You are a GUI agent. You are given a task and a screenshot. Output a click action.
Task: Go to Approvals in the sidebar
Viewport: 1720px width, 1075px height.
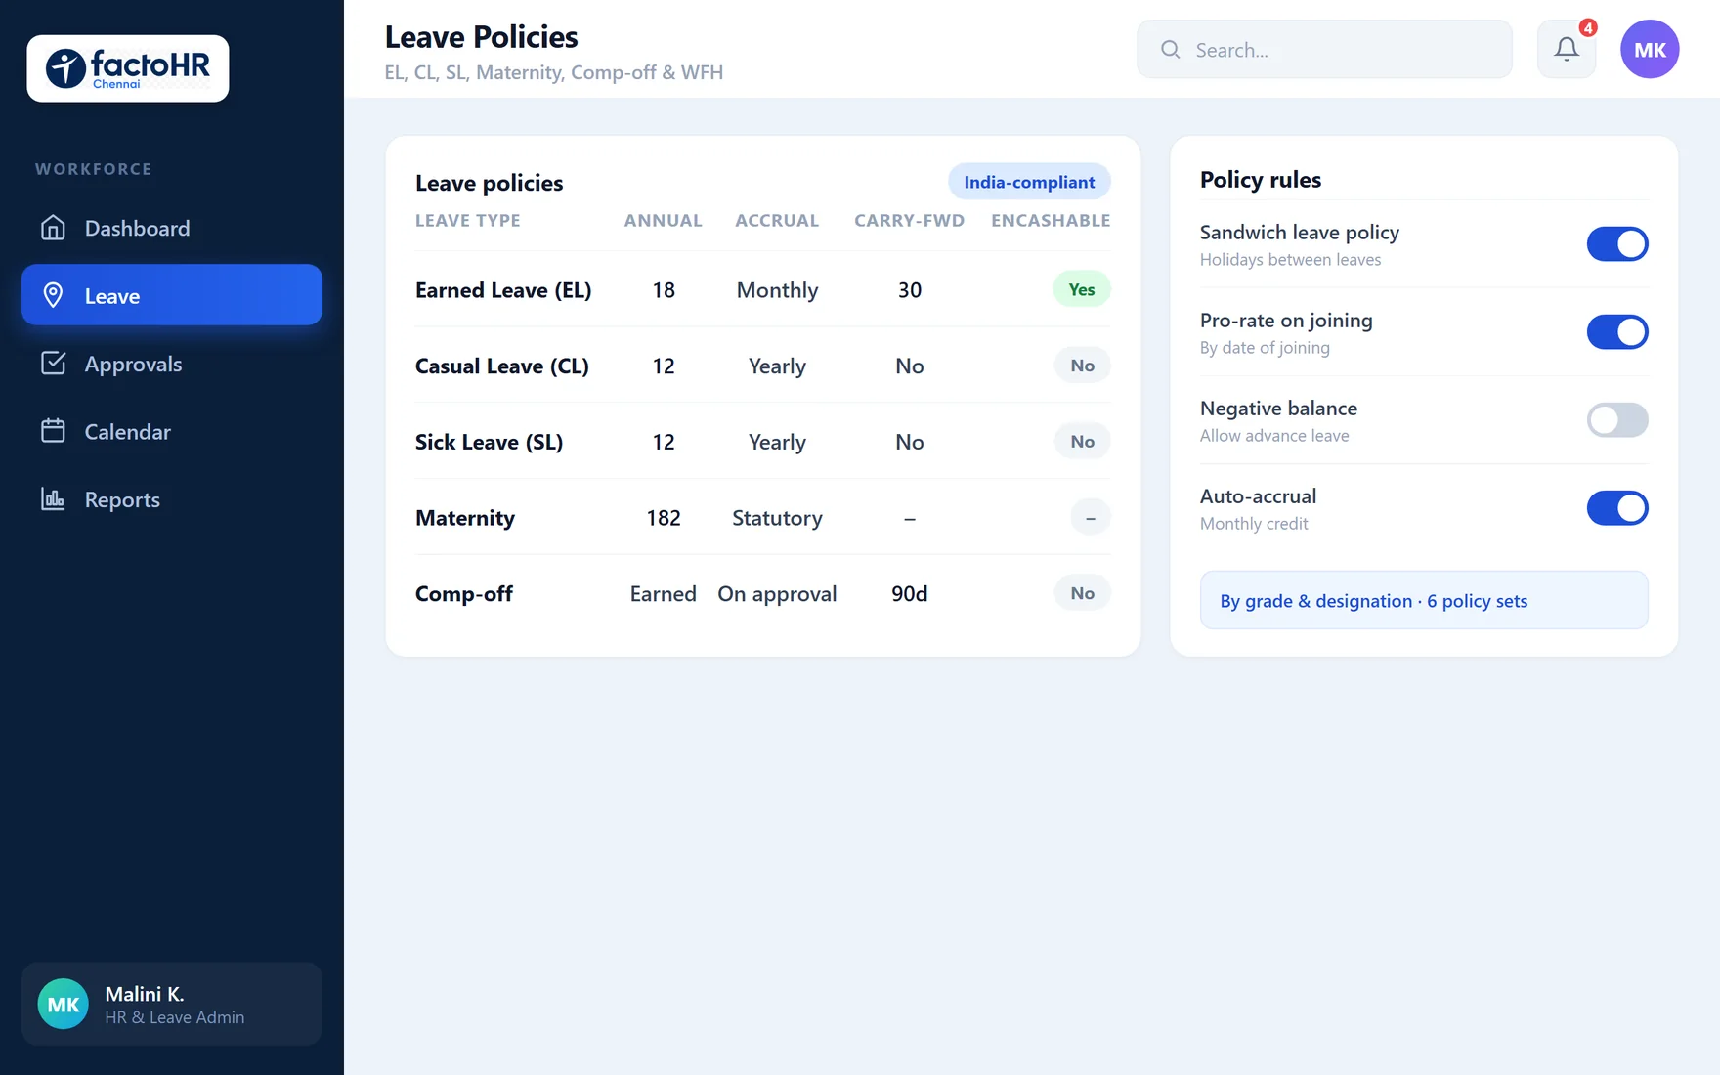tap(172, 364)
